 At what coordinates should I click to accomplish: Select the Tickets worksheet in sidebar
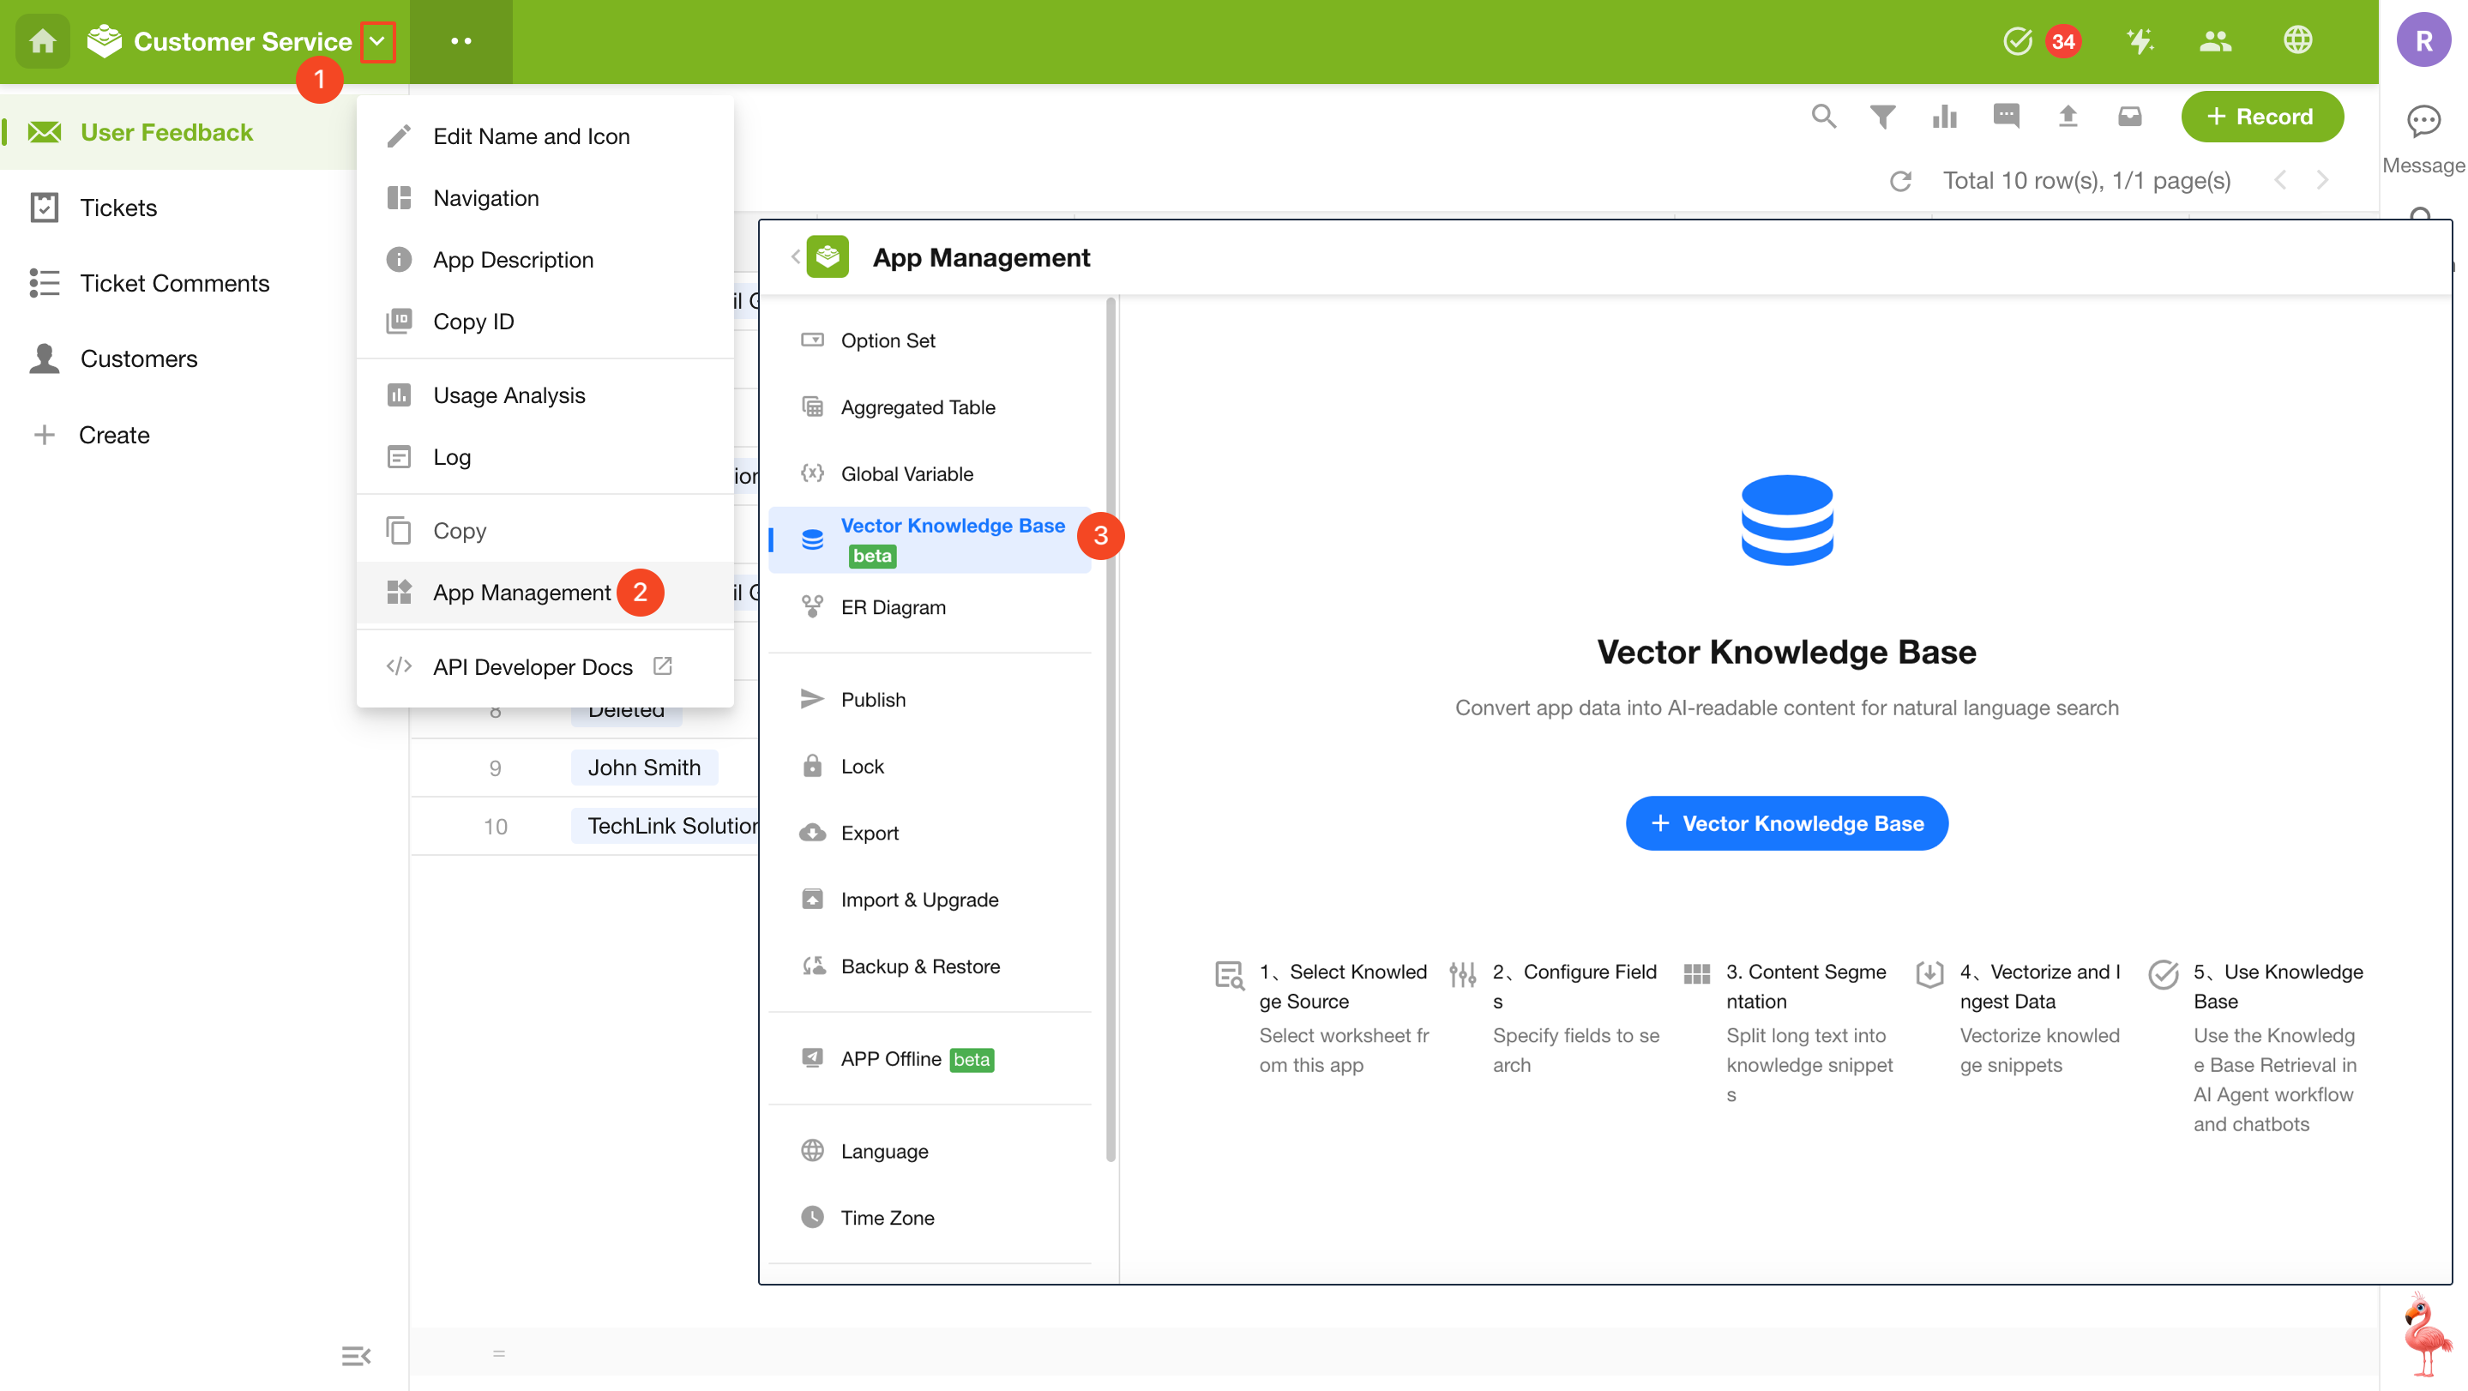click(117, 207)
